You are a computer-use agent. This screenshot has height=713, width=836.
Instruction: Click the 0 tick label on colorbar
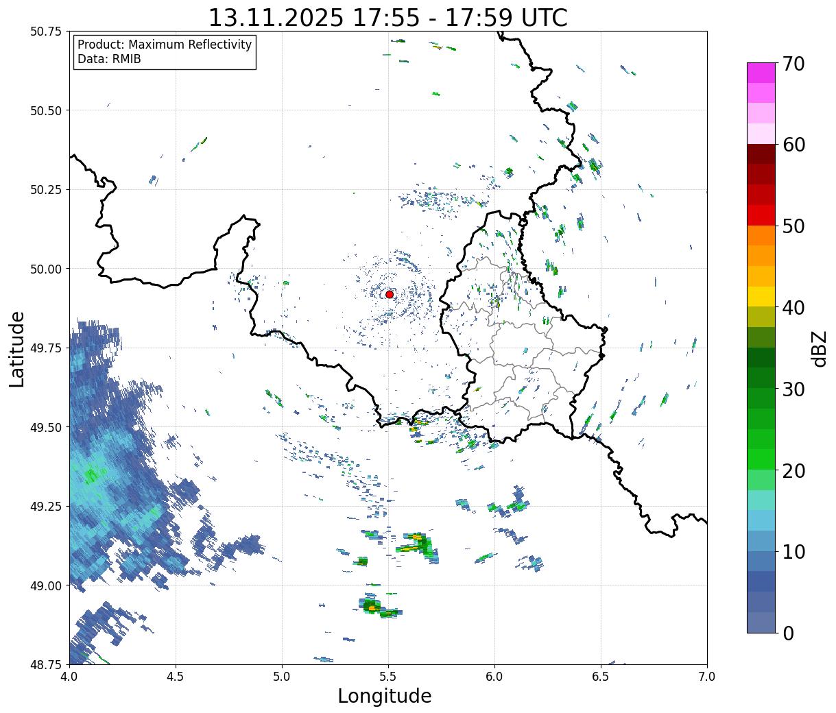tap(787, 633)
